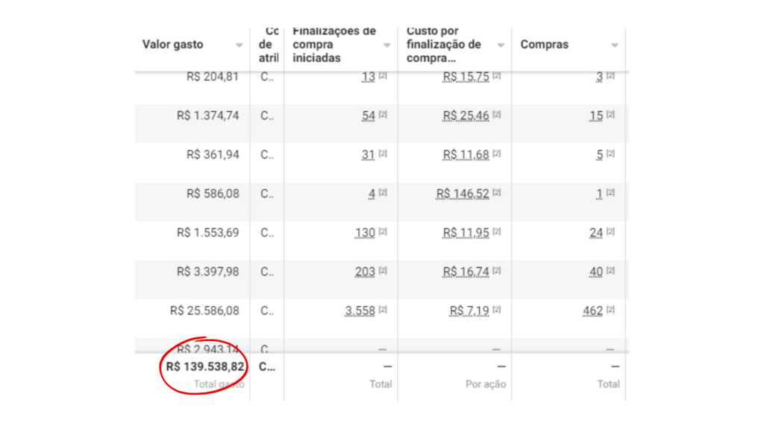Image resolution: width=764 pixels, height=429 pixels.
Task: Open the Custo por finalização dropdown arrow
Action: coord(501,45)
